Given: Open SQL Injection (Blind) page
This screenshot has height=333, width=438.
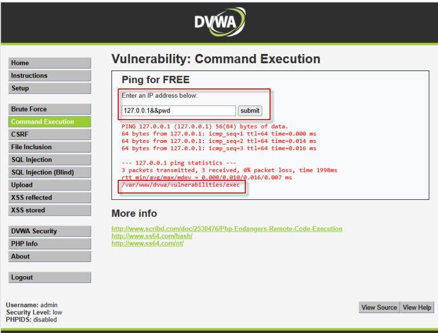Looking at the screenshot, I should (x=50, y=172).
